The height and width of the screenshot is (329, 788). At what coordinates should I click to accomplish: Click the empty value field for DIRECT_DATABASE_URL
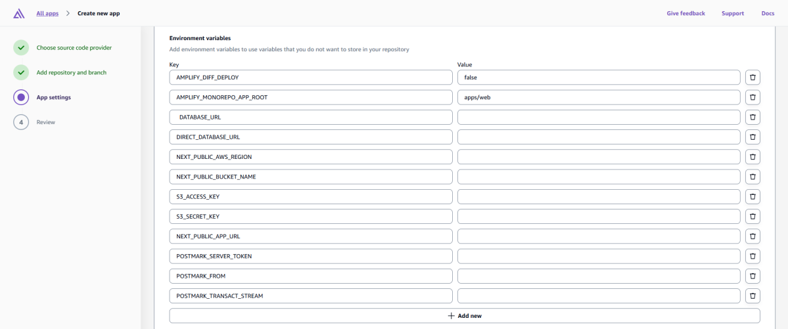(x=599, y=137)
